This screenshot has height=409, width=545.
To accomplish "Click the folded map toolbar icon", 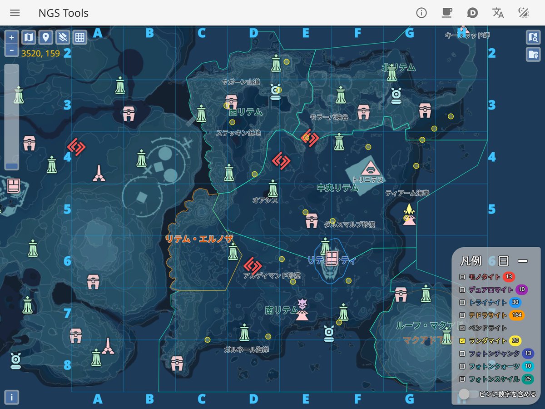I will coord(29,37).
